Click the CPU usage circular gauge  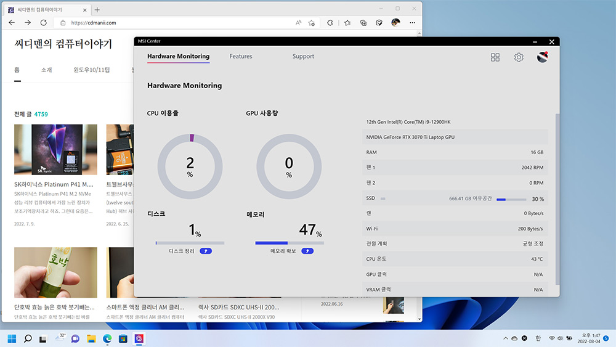point(190,166)
